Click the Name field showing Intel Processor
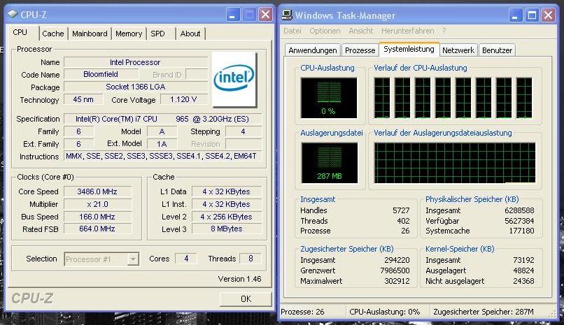This screenshot has height=325, width=564. click(x=136, y=62)
